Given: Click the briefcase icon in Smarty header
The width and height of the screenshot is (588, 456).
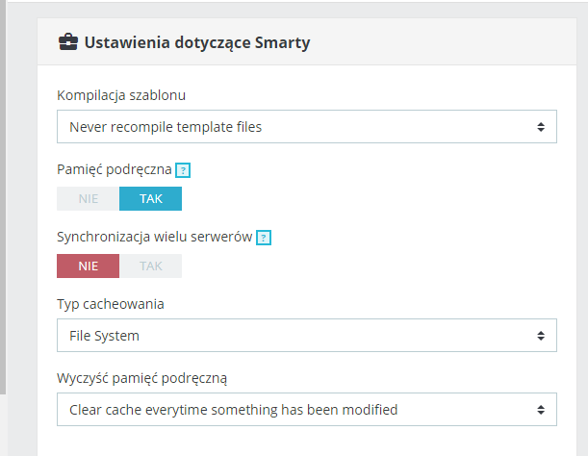Looking at the screenshot, I should [x=68, y=42].
